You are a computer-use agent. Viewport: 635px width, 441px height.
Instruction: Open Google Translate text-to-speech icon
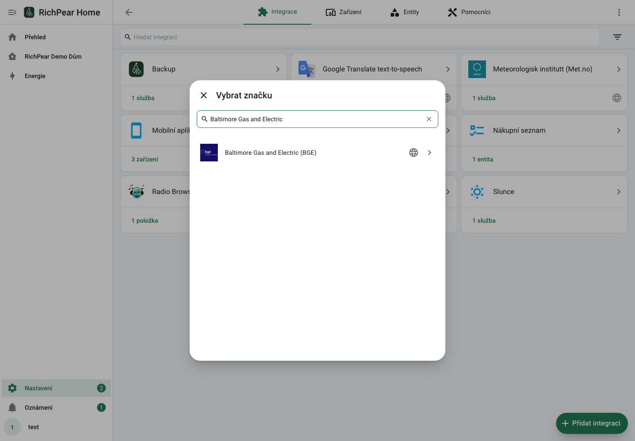click(x=307, y=69)
